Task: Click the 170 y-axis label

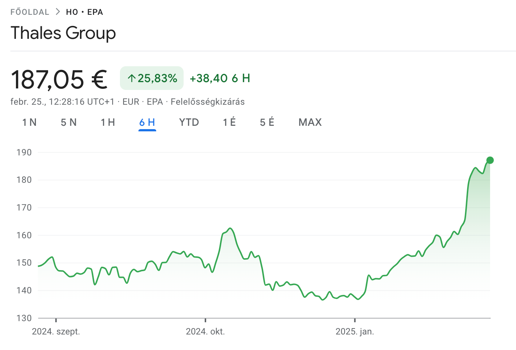Action: tap(24, 208)
